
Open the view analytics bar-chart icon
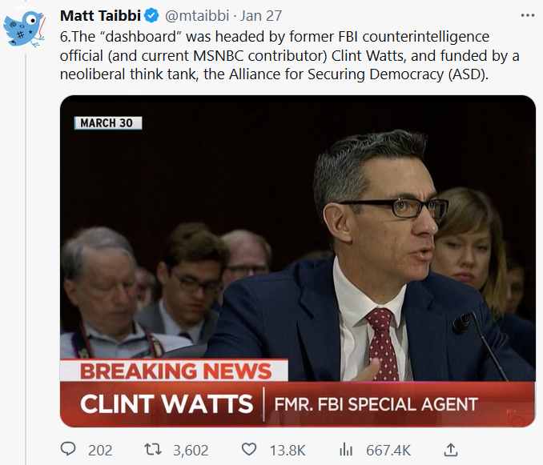click(x=346, y=450)
